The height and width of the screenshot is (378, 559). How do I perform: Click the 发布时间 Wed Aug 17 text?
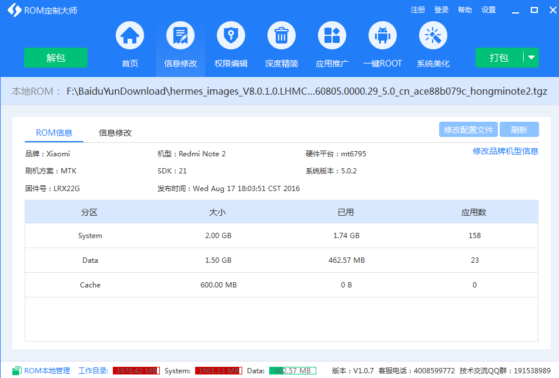pos(229,188)
